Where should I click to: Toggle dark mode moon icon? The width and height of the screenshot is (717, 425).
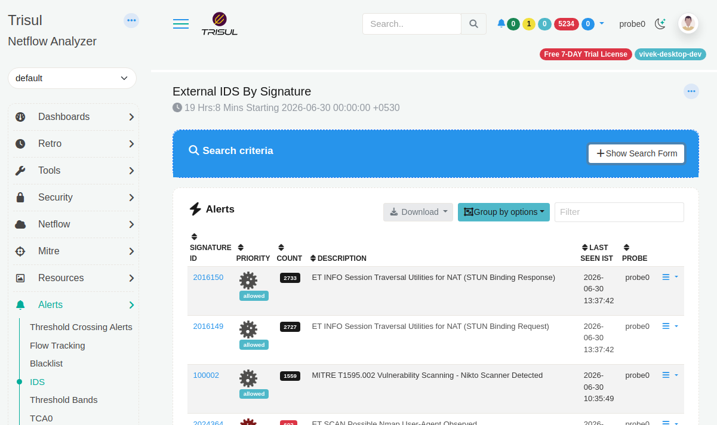(x=660, y=24)
